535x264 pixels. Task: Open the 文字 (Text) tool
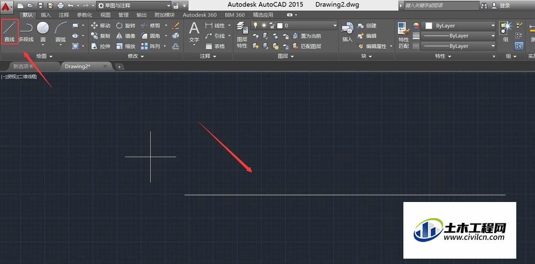(x=194, y=33)
